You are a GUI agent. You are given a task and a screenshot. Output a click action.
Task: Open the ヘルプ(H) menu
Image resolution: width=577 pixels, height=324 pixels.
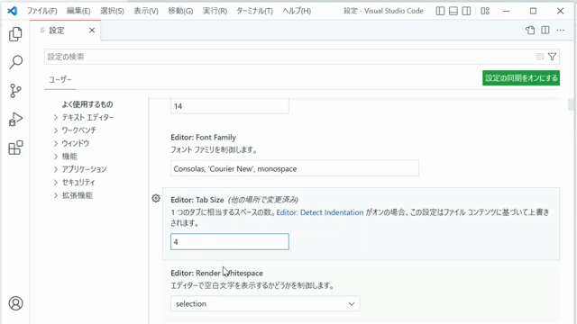pos(297,11)
